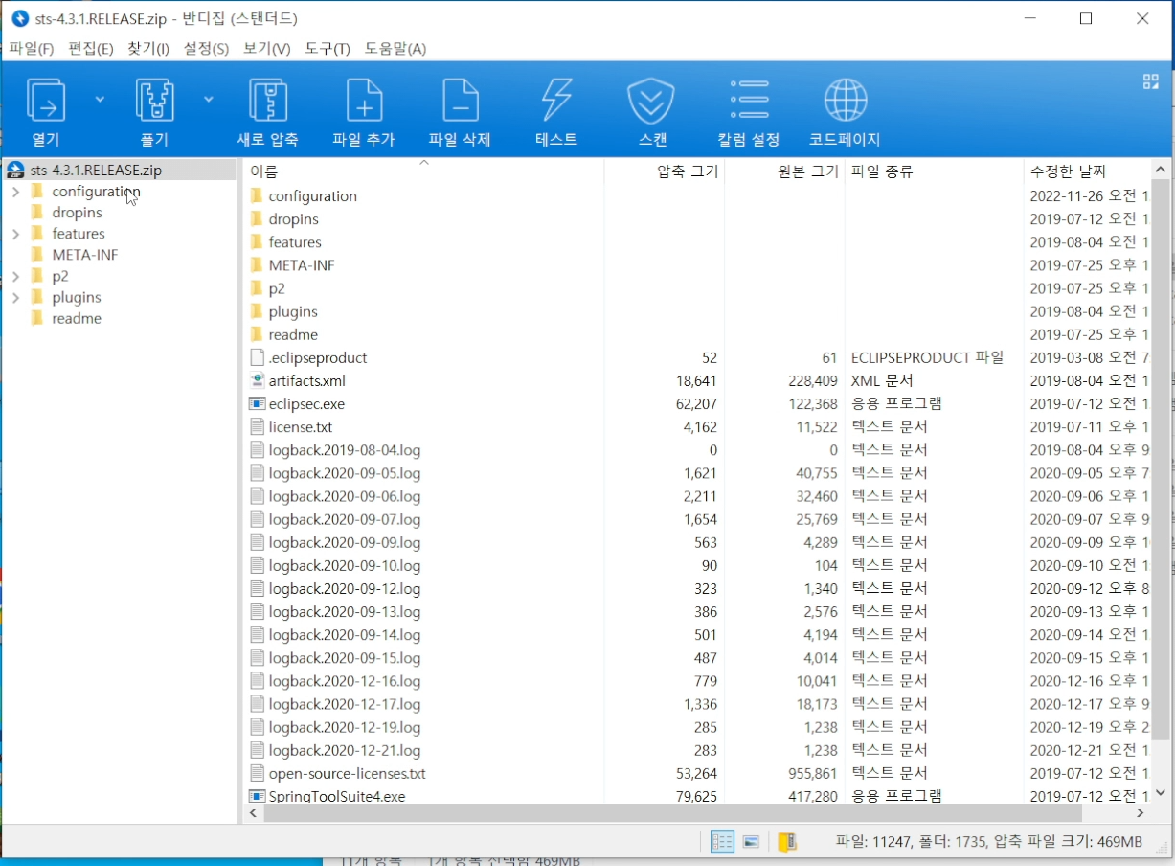Screen dimensions: 1175x866
Task: Click the 풀기 (Extract) toolbar icon
Action: 154,100
